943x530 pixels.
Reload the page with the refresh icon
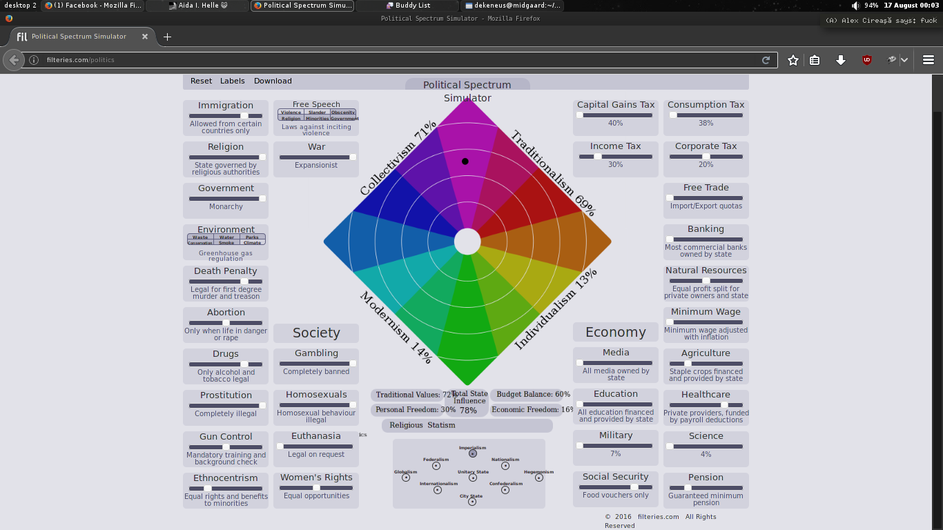[x=766, y=60]
